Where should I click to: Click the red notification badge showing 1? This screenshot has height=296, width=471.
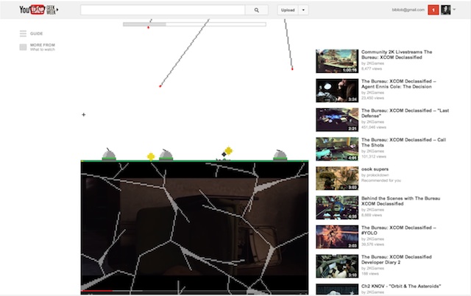(433, 10)
